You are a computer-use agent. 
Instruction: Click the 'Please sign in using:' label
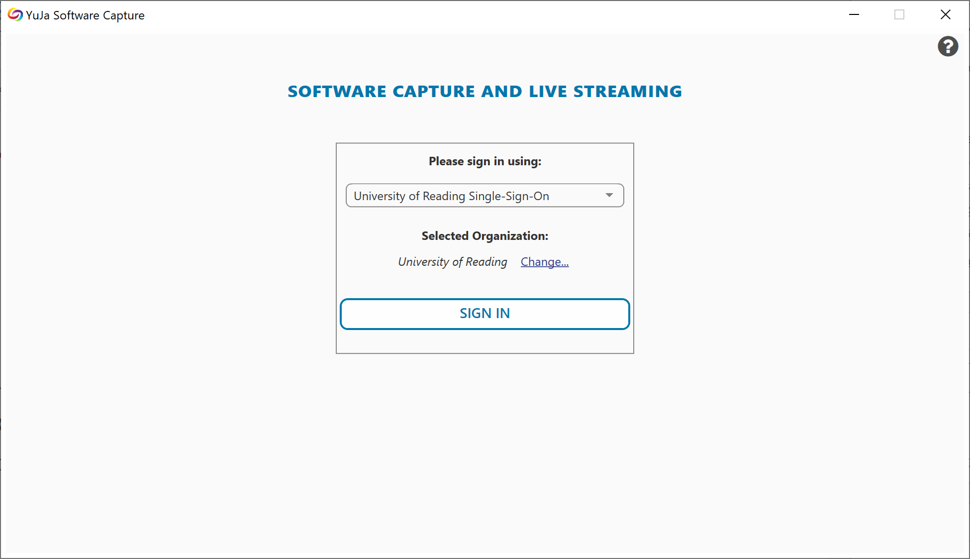click(x=485, y=161)
